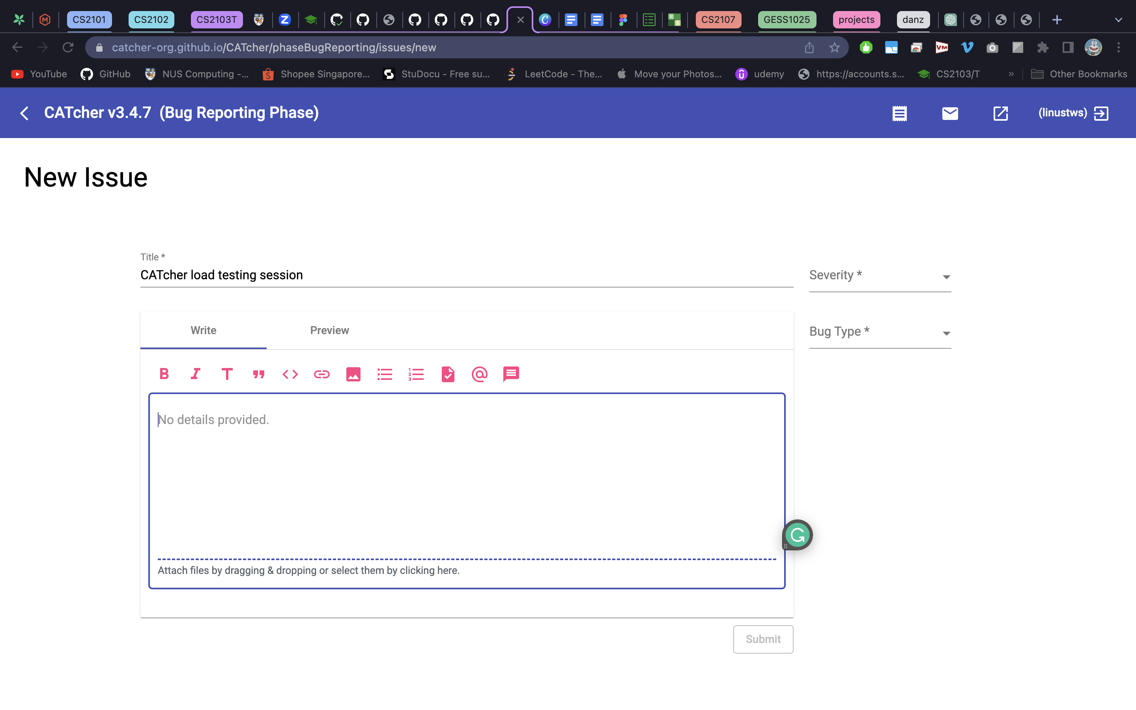This screenshot has width=1136, height=710.
Task: Insert code snippet using code icon
Action: click(x=290, y=374)
